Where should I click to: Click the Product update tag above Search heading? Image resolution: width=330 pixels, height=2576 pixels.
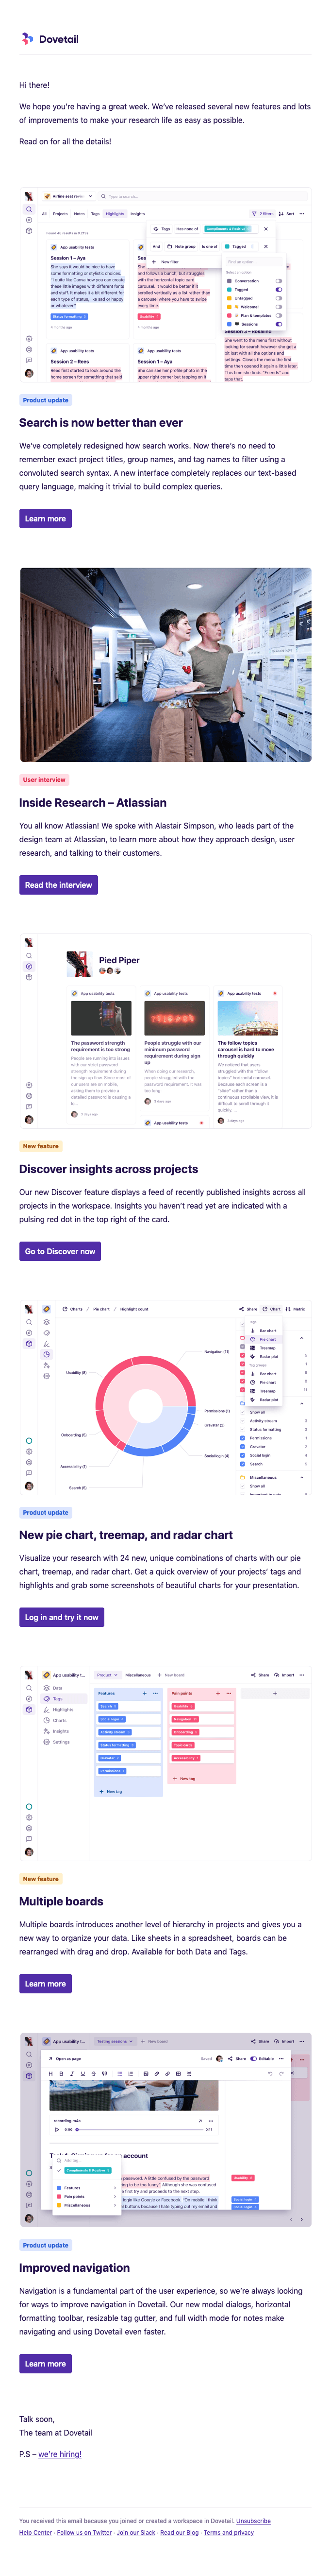click(x=45, y=400)
